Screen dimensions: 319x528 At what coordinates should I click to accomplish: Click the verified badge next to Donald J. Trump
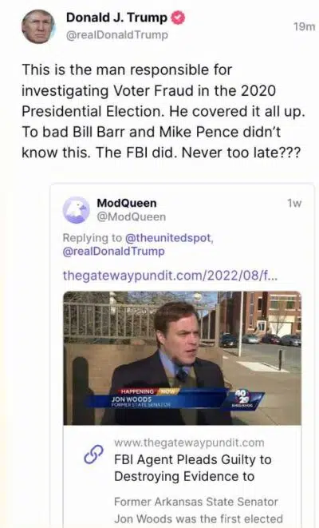(x=178, y=18)
